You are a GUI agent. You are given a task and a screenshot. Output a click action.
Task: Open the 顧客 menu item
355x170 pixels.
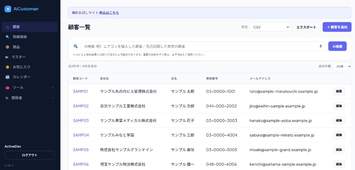[x=30, y=27]
